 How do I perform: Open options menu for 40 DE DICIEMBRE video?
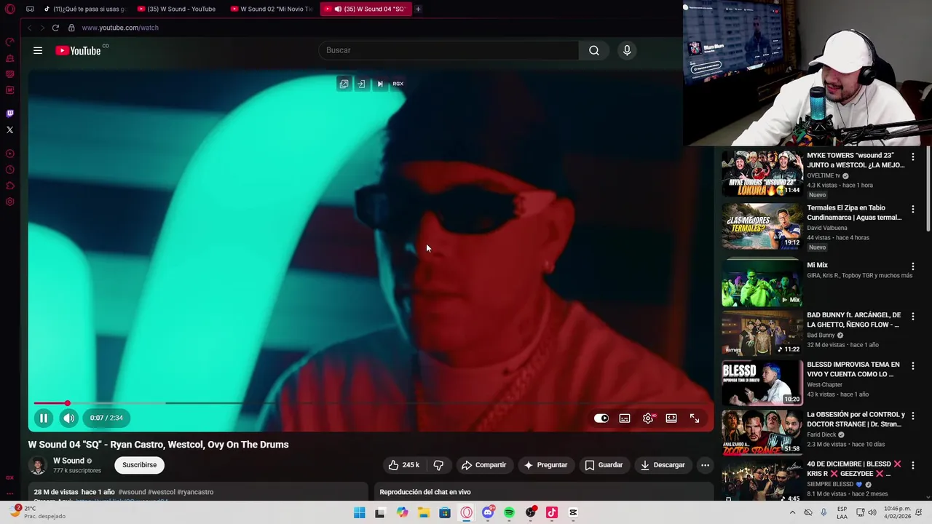click(x=913, y=465)
